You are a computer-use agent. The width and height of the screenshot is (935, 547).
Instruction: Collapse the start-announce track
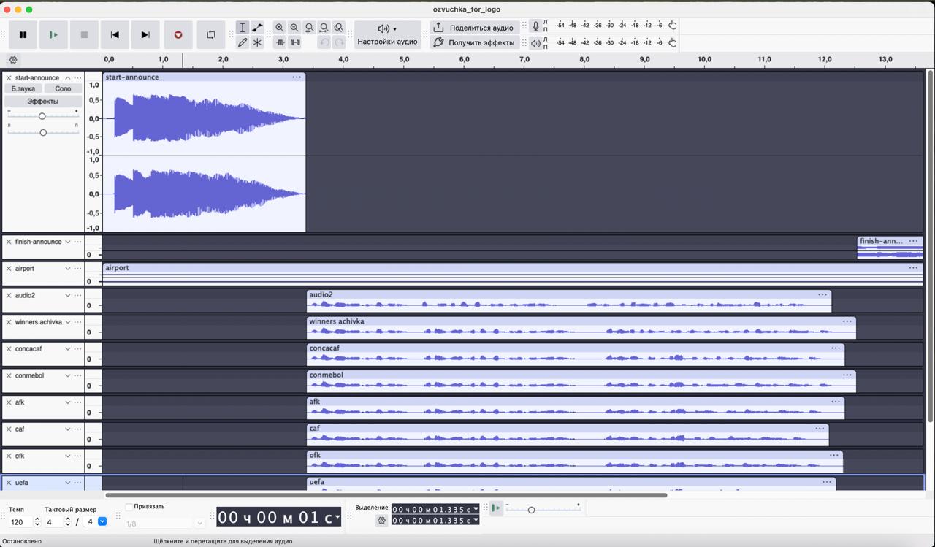click(x=67, y=77)
